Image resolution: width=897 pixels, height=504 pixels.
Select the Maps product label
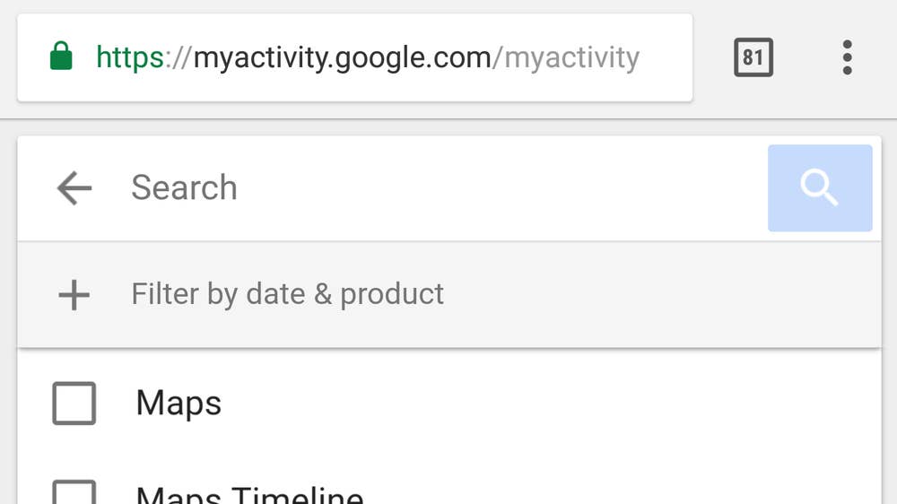tap(179, 403)
